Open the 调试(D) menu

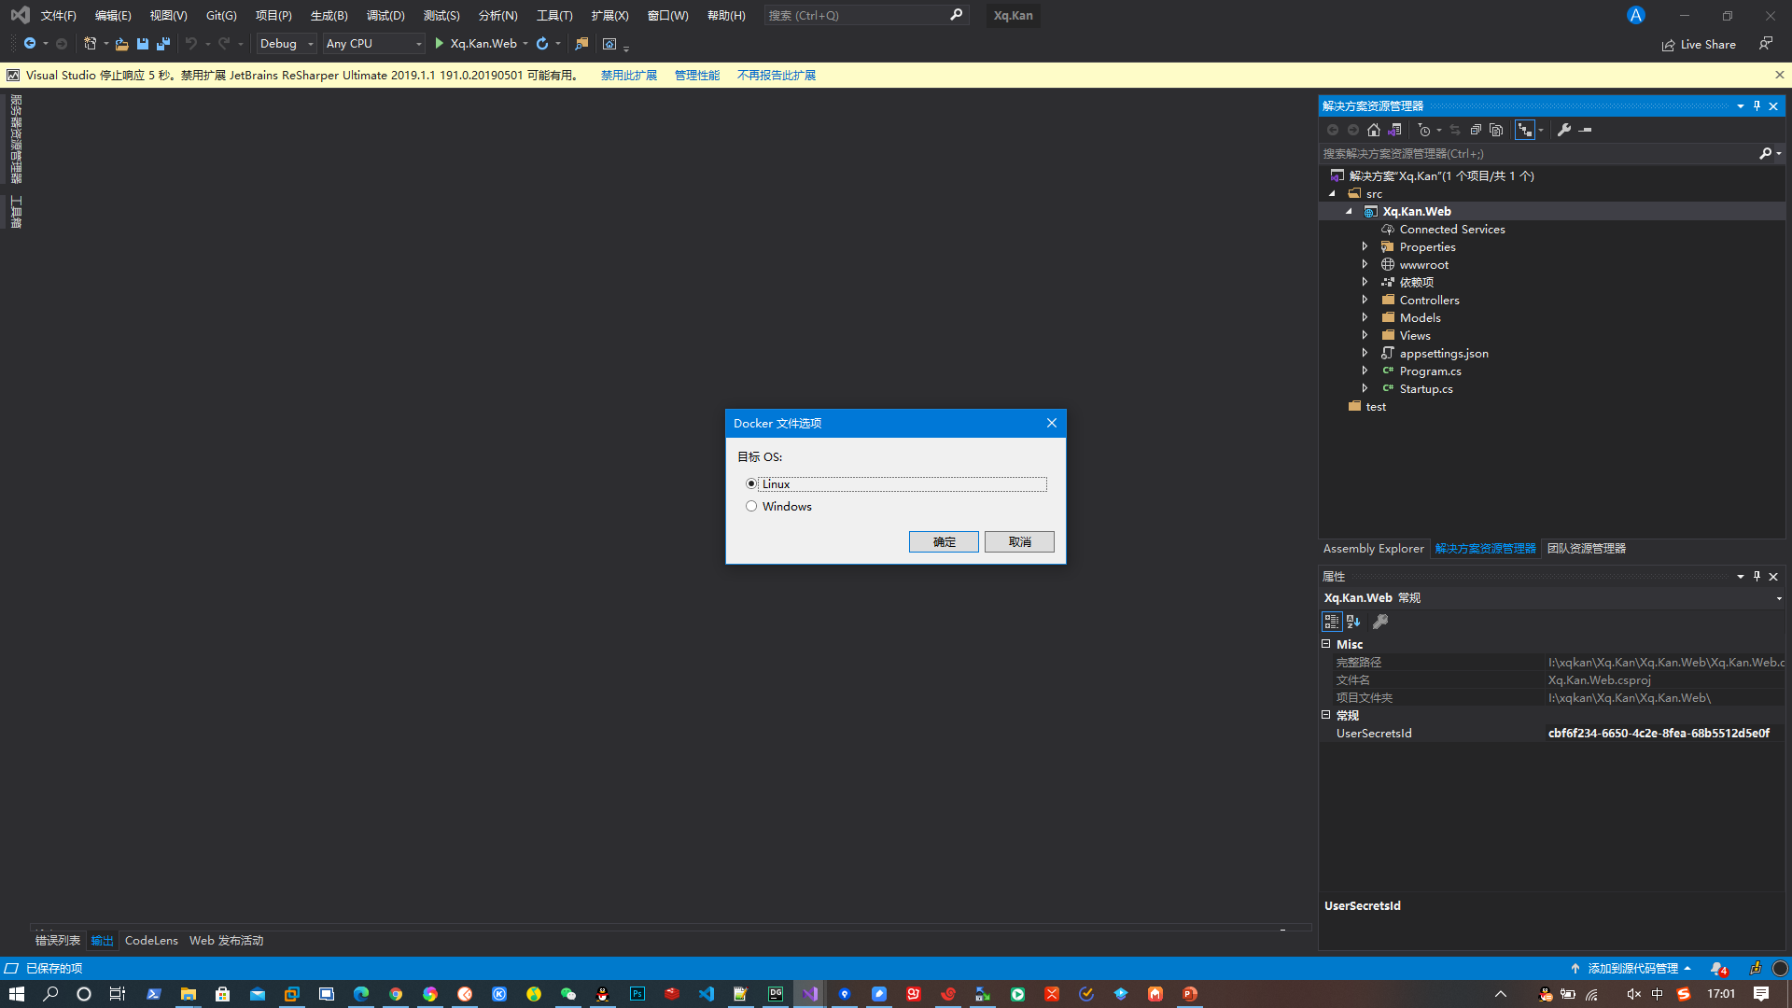click(385, 16)
